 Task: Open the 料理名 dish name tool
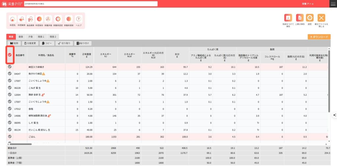tap(13, 19)
